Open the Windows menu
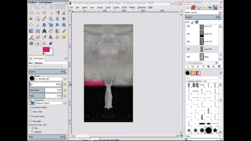Image resolution: width=251 pixels, height=141 pixels. (x=142, y=7)
